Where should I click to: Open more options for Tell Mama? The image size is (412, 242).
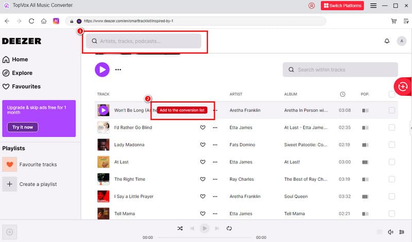[215, 214]
